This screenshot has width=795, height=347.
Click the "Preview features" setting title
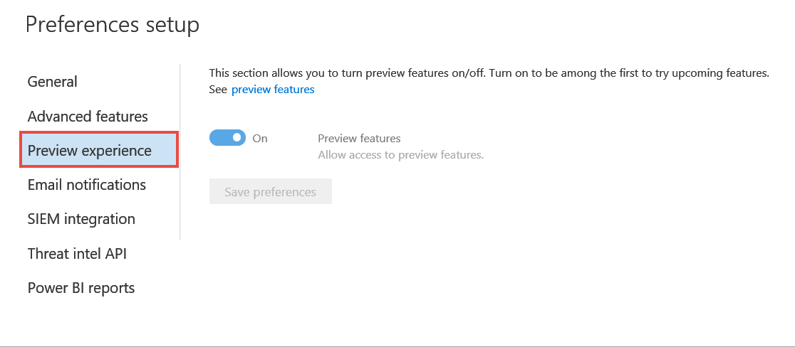pos(359,139)
